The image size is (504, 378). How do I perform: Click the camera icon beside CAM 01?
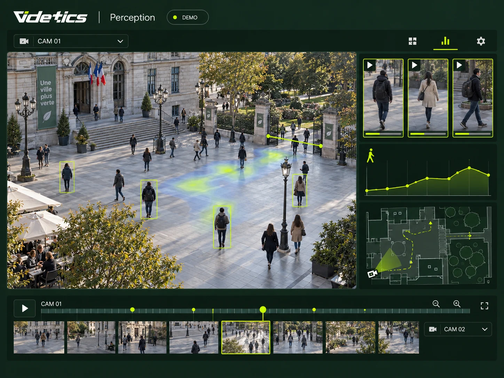(x=24, y=41)
